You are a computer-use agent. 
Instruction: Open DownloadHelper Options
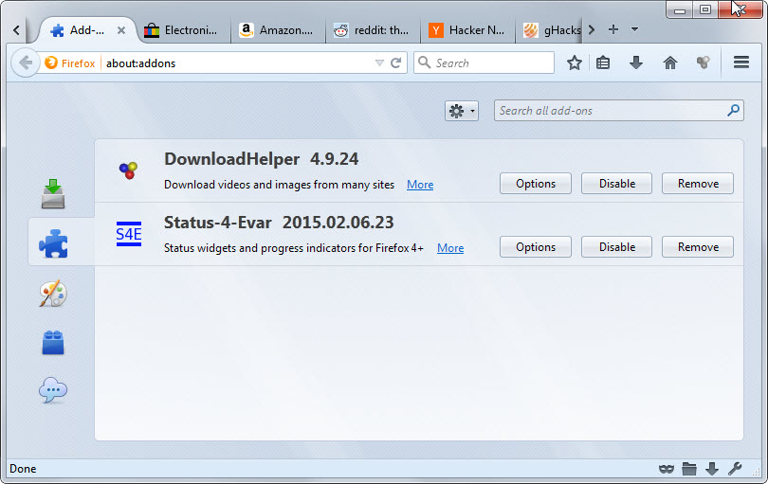point(536,184)
